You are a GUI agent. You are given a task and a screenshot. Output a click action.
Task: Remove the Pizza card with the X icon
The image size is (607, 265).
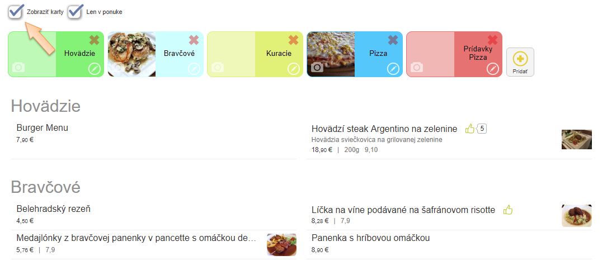pos(393,40)
